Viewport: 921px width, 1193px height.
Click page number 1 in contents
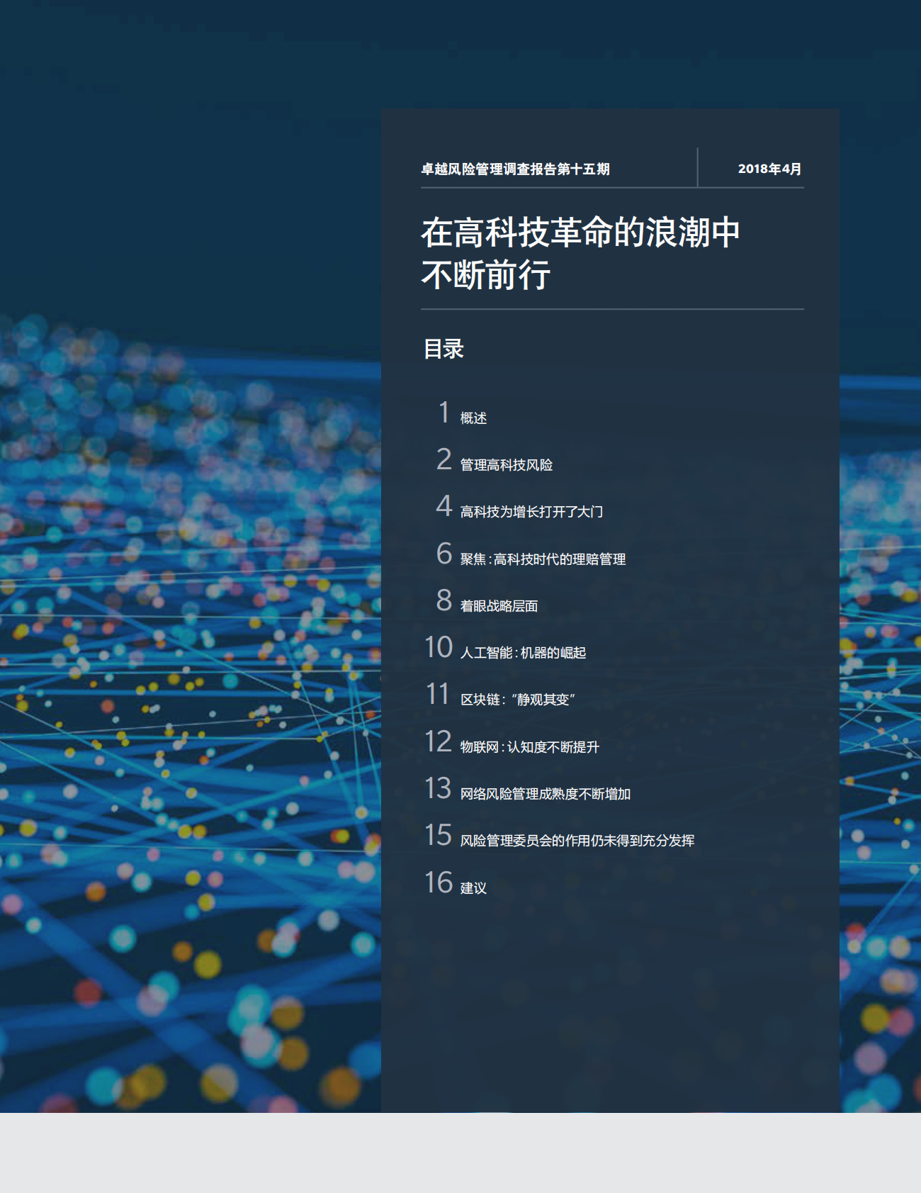[x=444, y=413]
